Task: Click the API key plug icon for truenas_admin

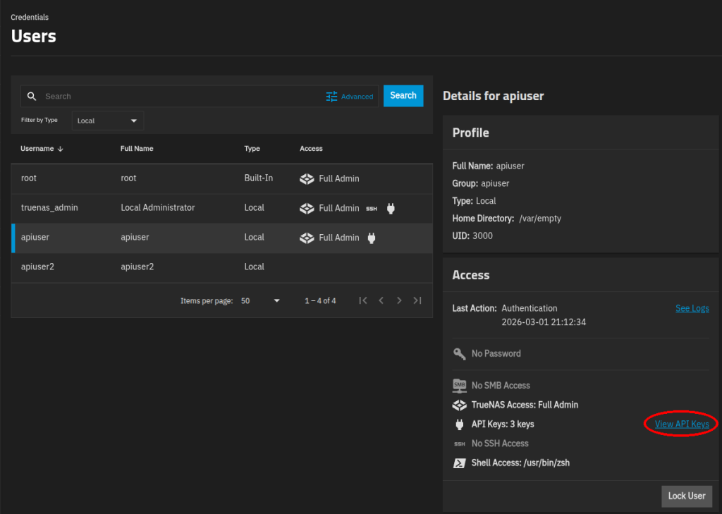Action: [x=391, y=208]
